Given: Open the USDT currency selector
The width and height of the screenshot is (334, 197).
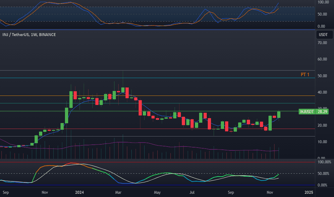Looking at the screenshot, I should point(324,35).
